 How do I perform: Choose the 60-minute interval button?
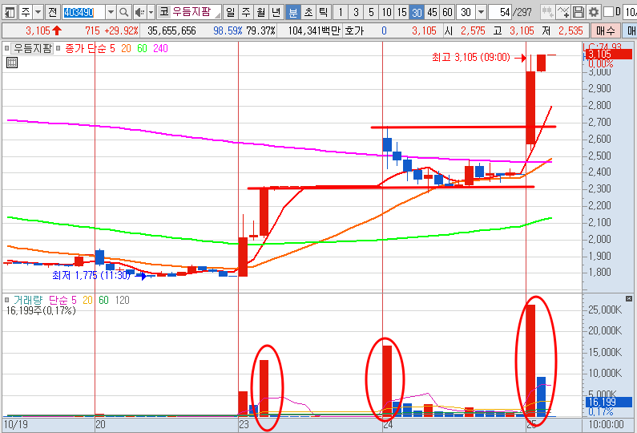point(447,12)
